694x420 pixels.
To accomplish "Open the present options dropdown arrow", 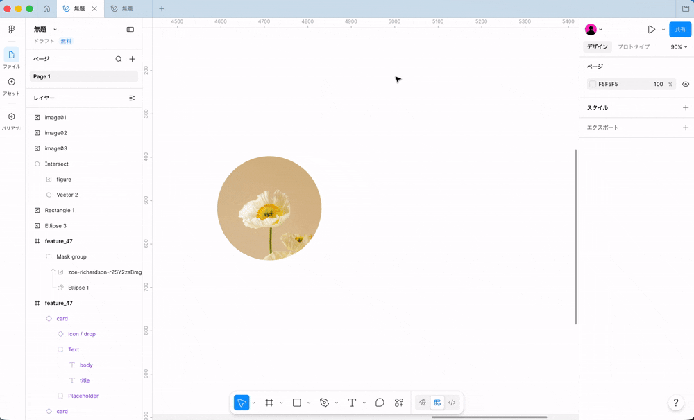I will (x=663, y=30).
